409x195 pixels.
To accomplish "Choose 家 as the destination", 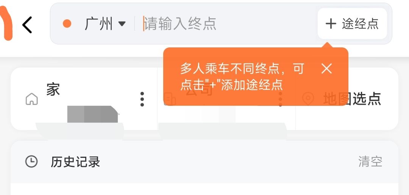I will pos(53,90).
